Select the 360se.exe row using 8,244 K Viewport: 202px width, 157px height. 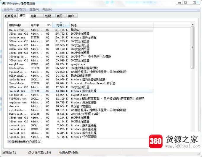[81, 118]
